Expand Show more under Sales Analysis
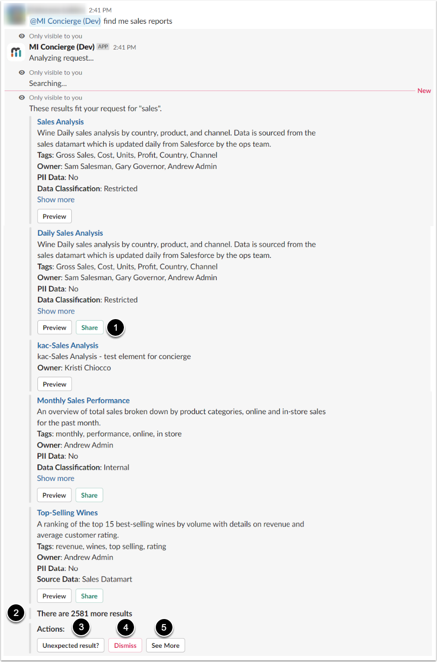This screenshot has height=662, width=437. [56, 200]
